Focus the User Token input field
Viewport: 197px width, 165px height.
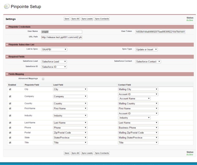(x=160, y=32)
